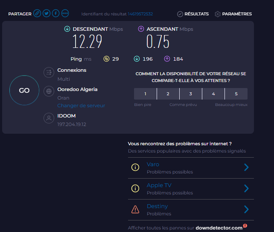Screen dimensions: 274x232
Task: Click the Changer de serveur link
Action: point(81,106)
